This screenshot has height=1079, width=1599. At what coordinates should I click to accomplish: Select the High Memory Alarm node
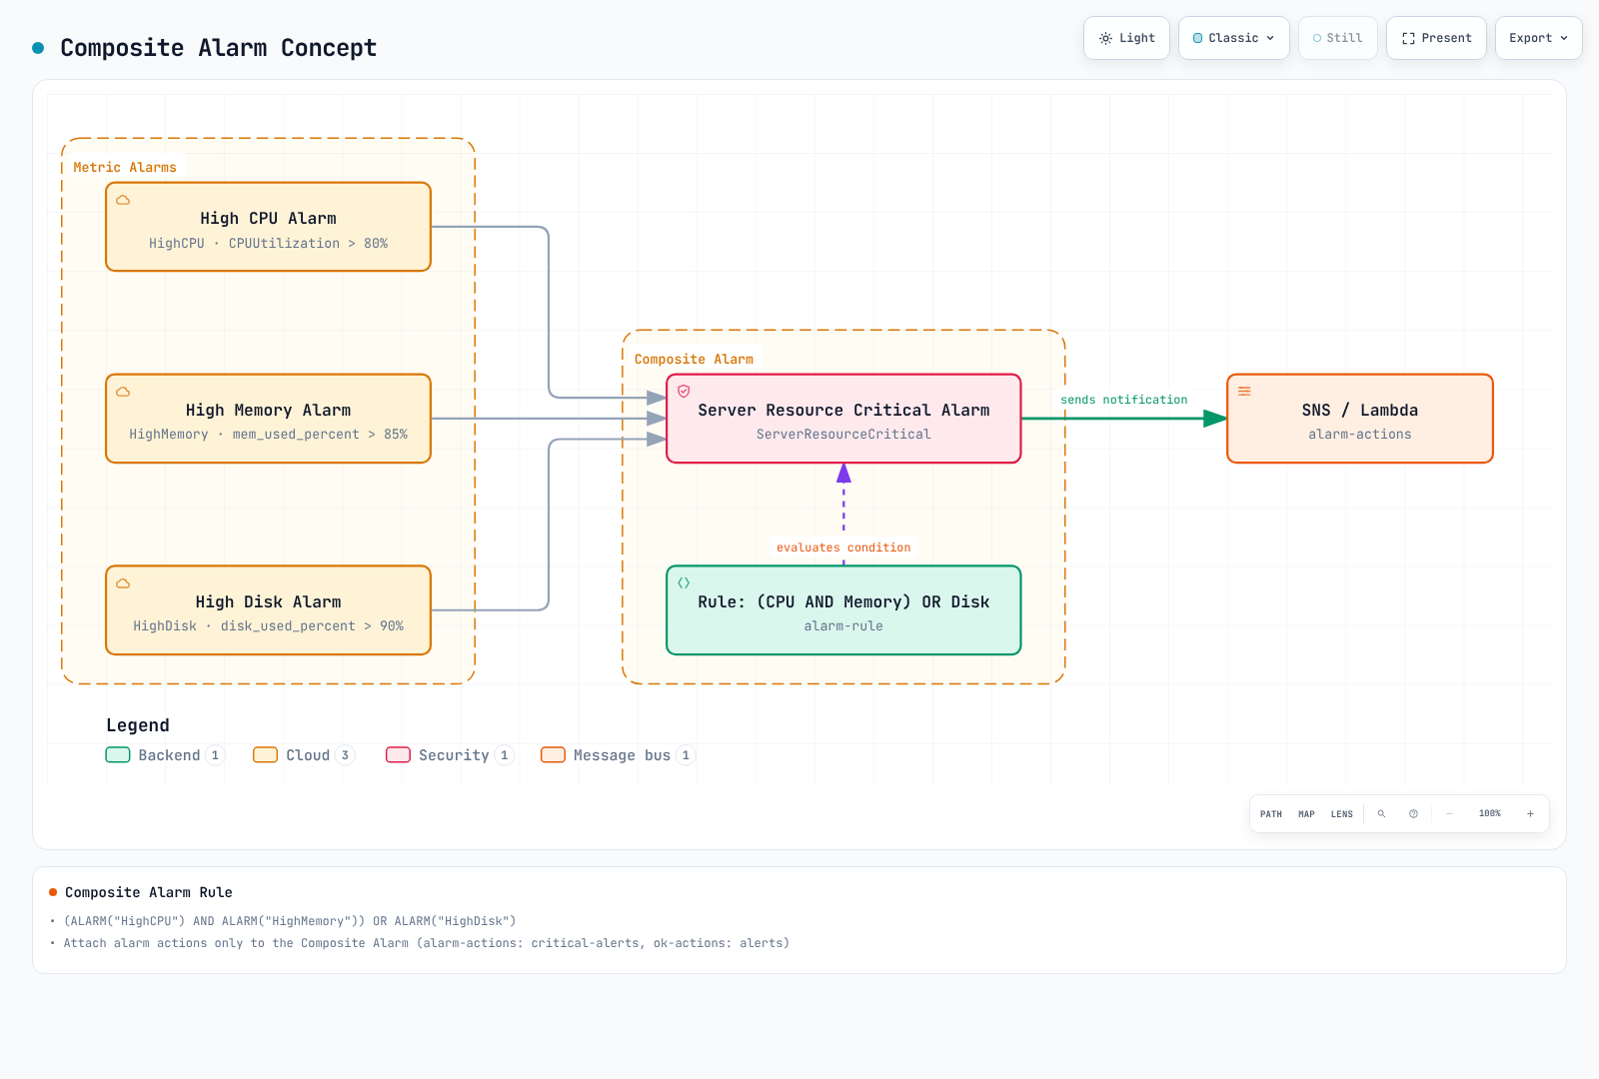coord(268,419)
